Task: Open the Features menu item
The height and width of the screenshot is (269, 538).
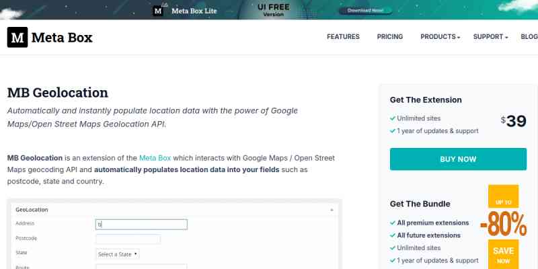Action: (x=343, y=37)
